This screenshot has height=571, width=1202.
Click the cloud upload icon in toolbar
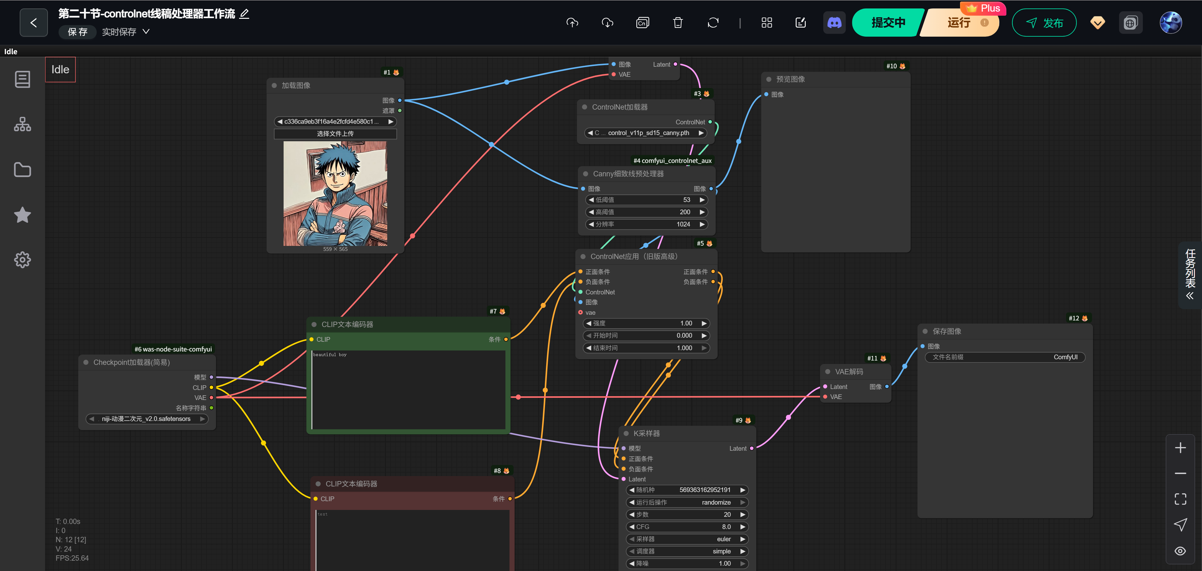[x=572, y=23]
